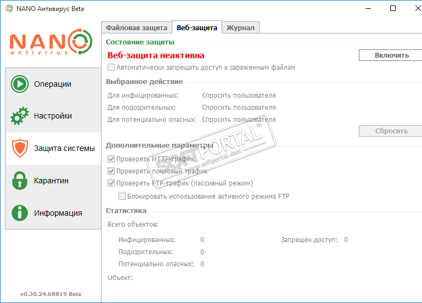
Task: Click the Запрещен доступ count value
Action: pos(346,240)
